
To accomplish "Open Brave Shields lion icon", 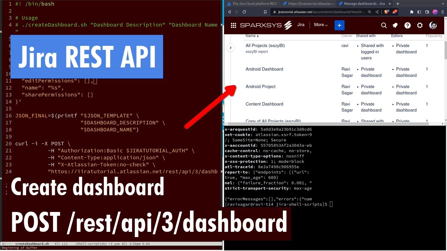I will 387,12.
